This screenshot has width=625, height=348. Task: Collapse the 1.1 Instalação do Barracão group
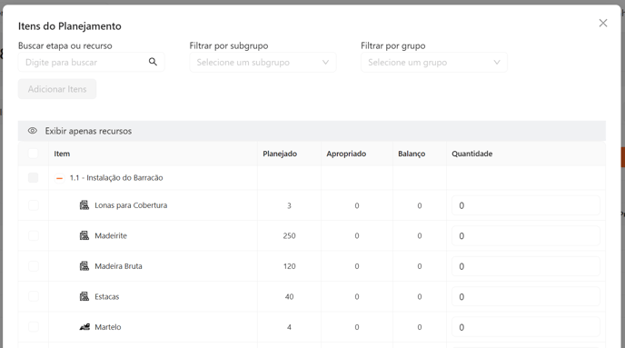[59, 178]
